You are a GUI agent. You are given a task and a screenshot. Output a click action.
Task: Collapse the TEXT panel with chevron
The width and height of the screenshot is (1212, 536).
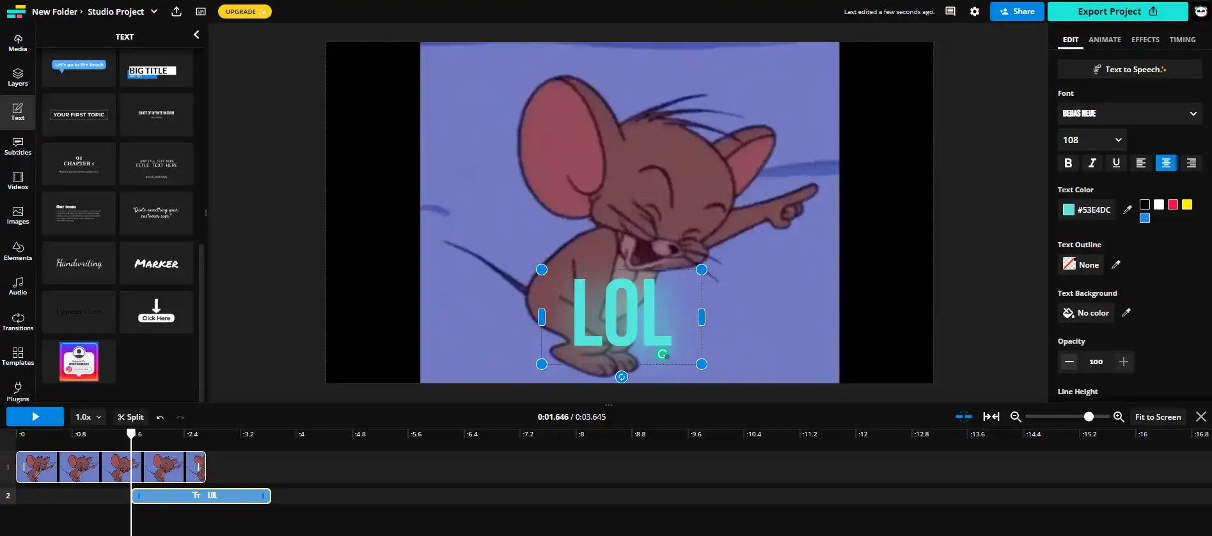(196, 34)
